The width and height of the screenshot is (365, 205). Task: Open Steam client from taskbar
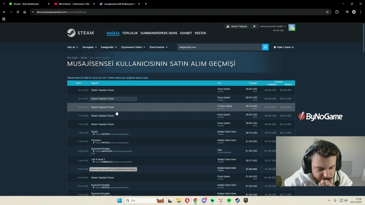click(237, 200)
